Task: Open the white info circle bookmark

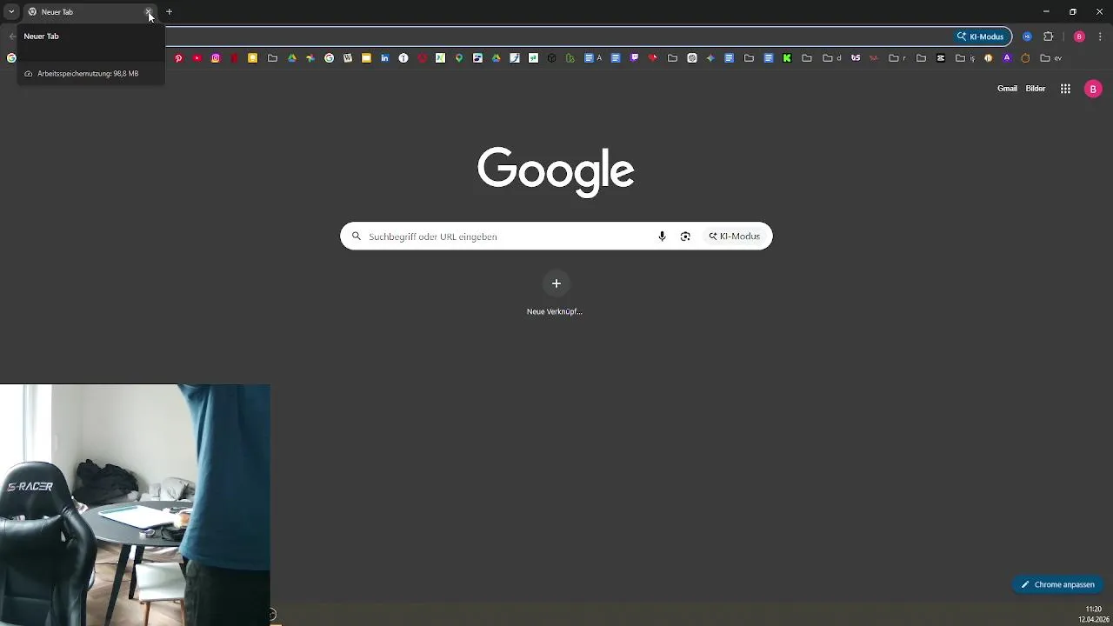Action: (403, 58)
